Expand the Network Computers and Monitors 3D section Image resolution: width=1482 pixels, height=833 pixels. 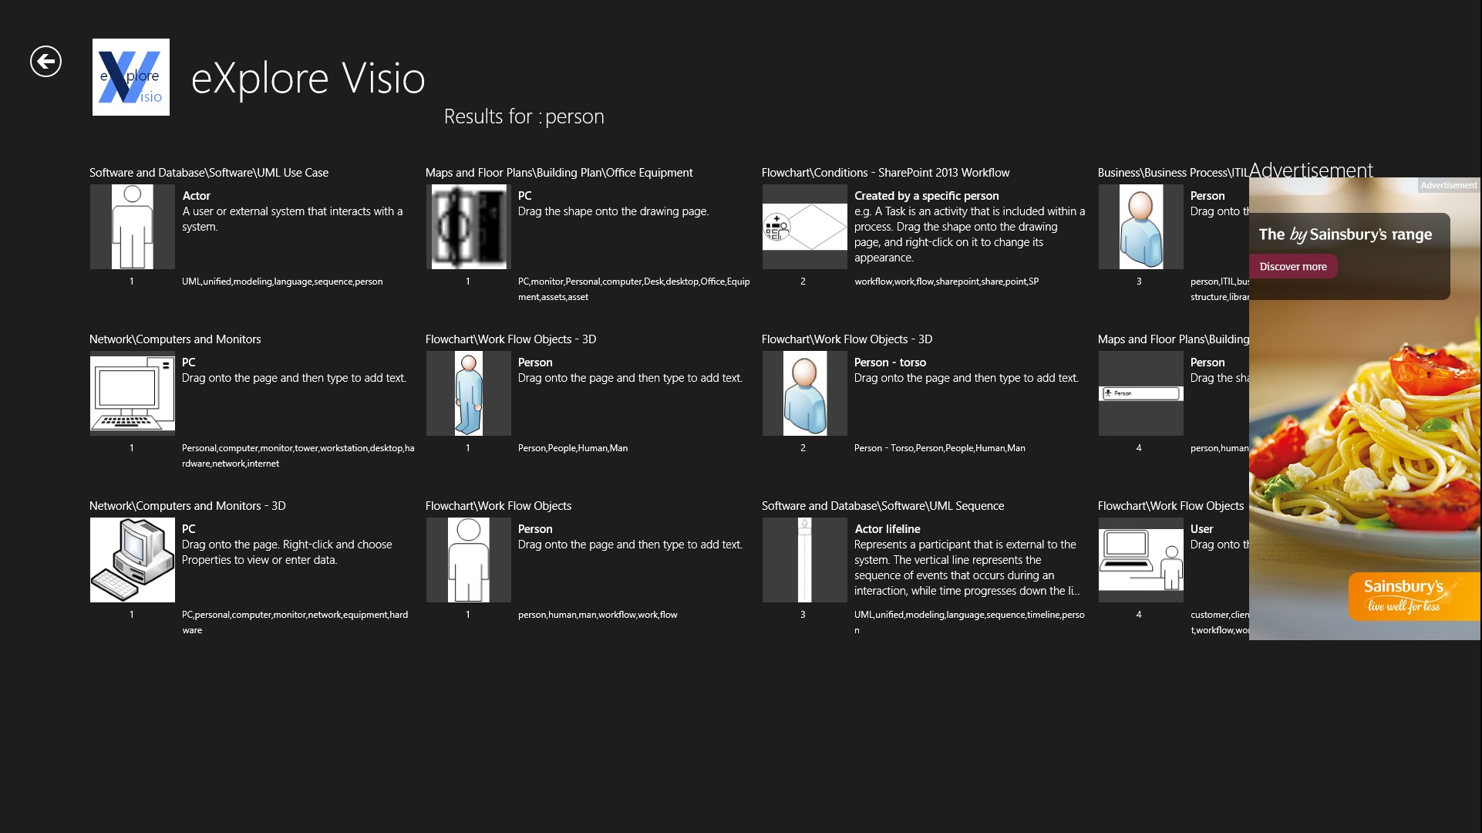tap(187, 504)
